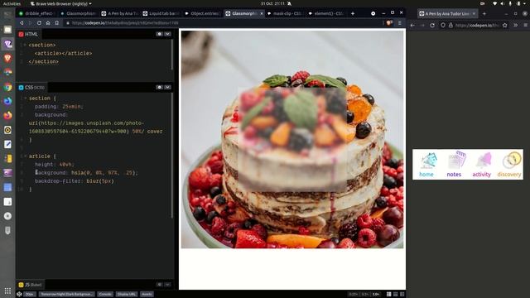
Task: Open Console button in CodePen footer
Action: pyautogui.click(x=105, y=295)
